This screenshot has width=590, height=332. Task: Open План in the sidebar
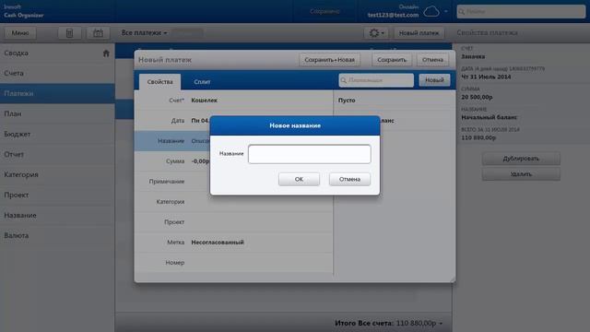(x=57, y=113)
